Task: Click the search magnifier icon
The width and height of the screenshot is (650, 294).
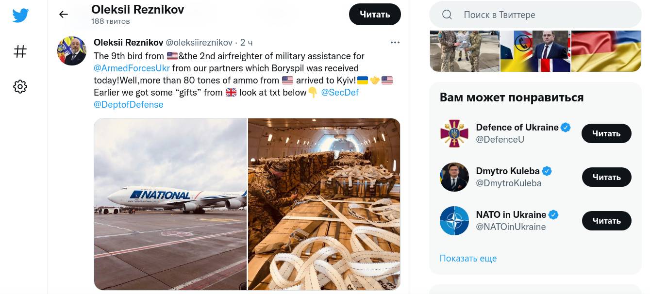Action: coord(447,15)
